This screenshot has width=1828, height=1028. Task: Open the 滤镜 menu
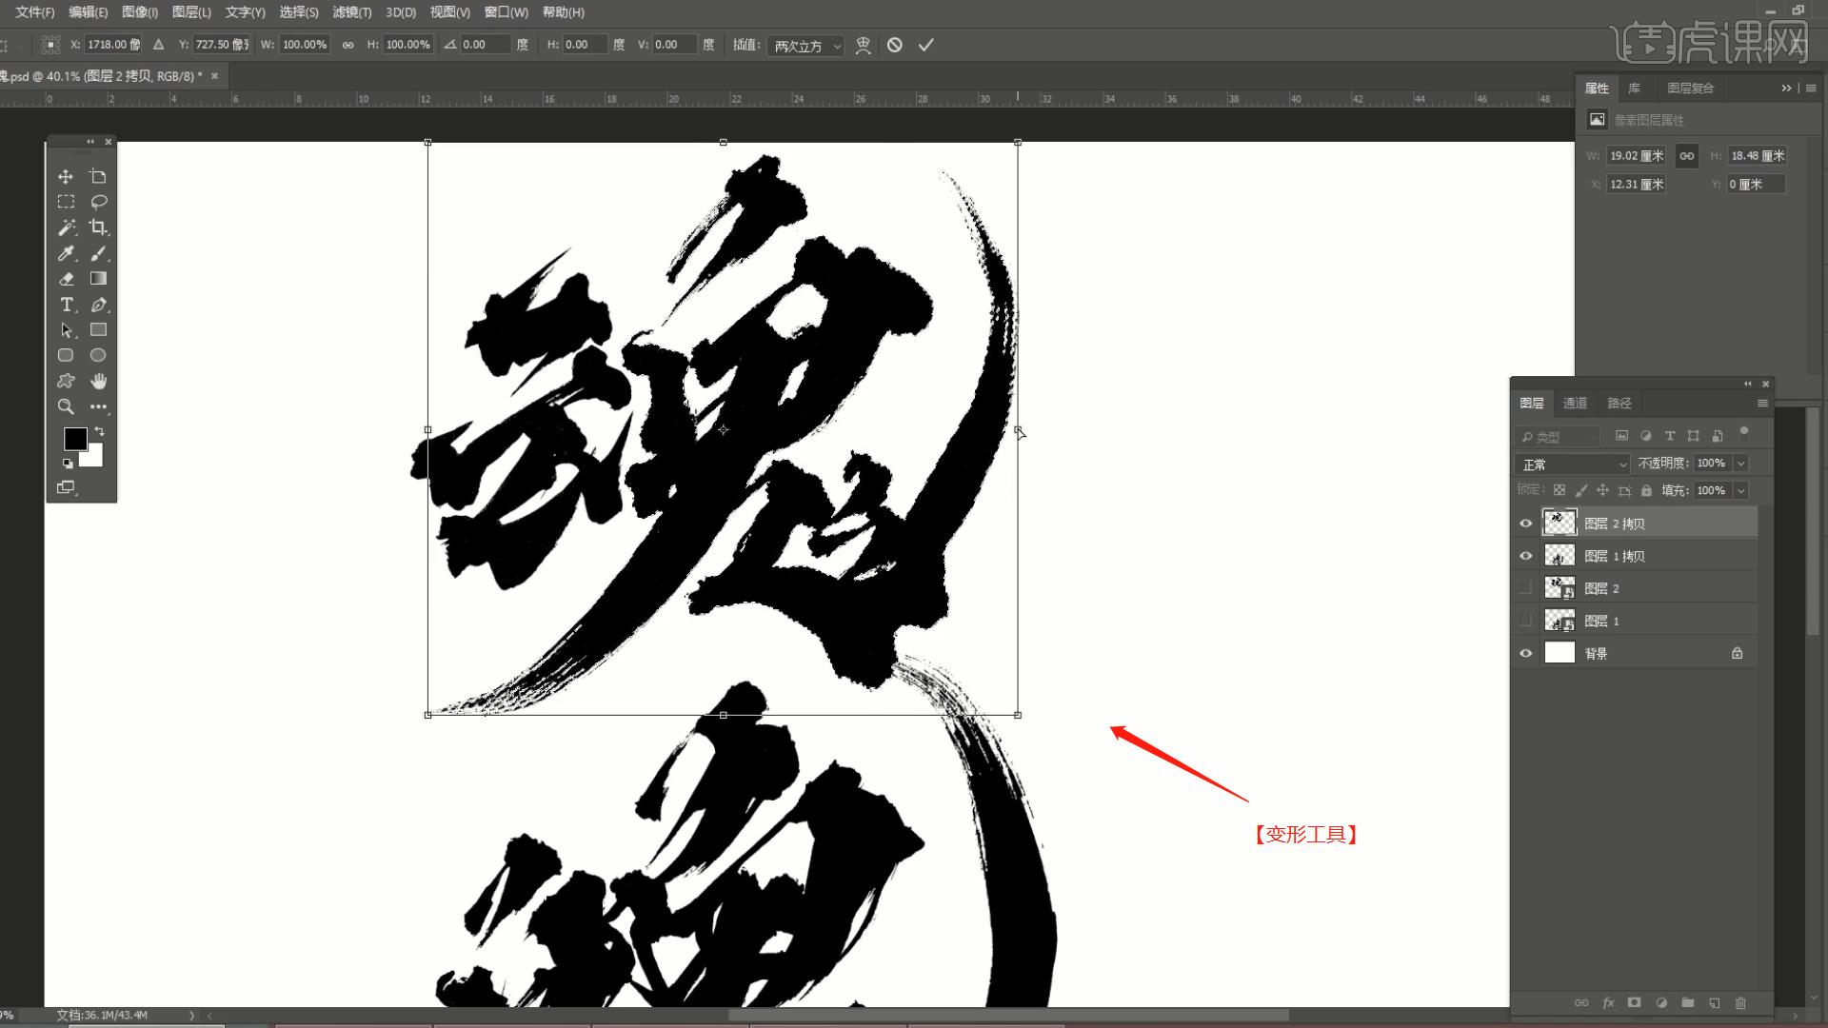[353, 12]
